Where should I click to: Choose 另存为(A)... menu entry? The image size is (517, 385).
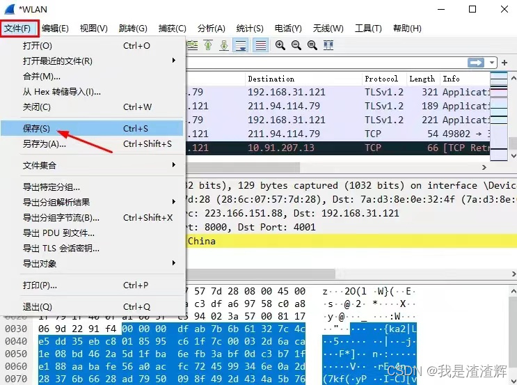click(92, 144)
